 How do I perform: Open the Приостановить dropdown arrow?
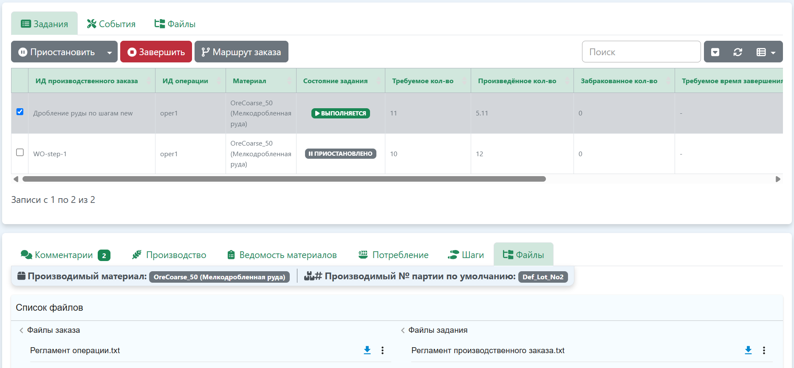click(x=110, y=53)
